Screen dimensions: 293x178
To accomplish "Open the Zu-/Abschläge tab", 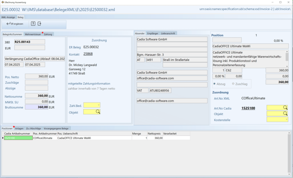I will (x=33, y=128).
